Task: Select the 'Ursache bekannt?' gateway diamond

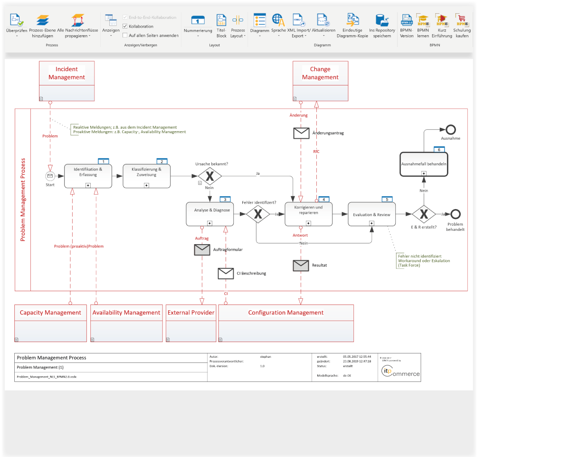Action: tap(210, 176)
